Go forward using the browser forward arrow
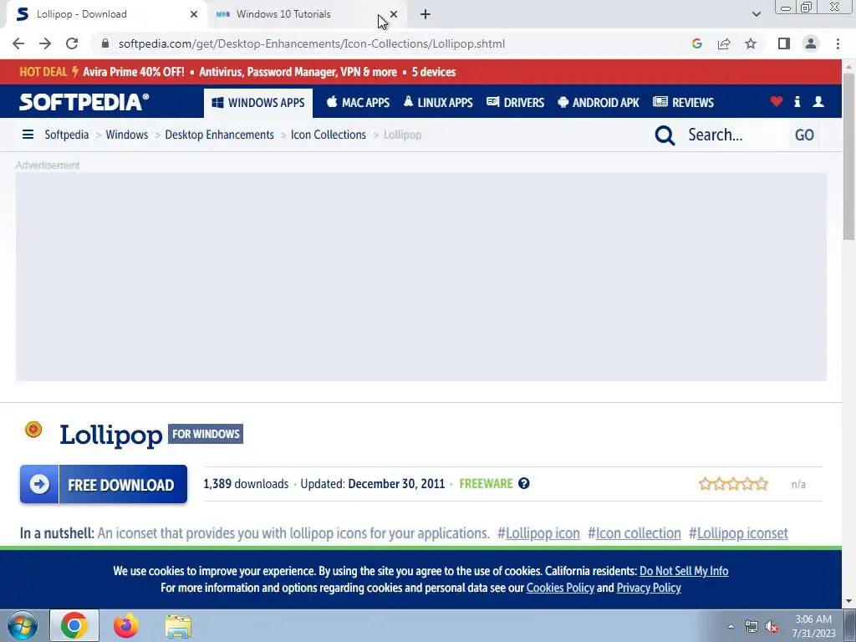 [x=45, y=43]
